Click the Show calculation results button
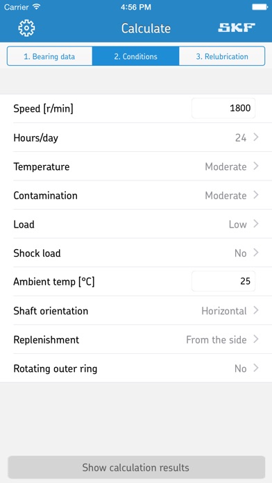The width and height of the screenshot is (272, 483). tap(136, 467)
